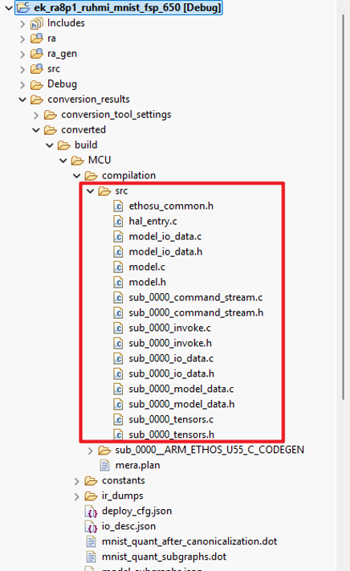Viewport: 350px width, 571px height.
Task: Click the project icon for ek_ra8p1_ruhmi_mnist_fsp_650
Action: 23,7
